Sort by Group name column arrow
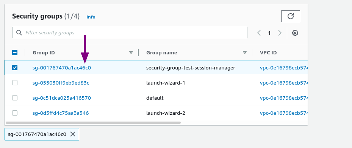352x148 pixels. coord(245,52)
